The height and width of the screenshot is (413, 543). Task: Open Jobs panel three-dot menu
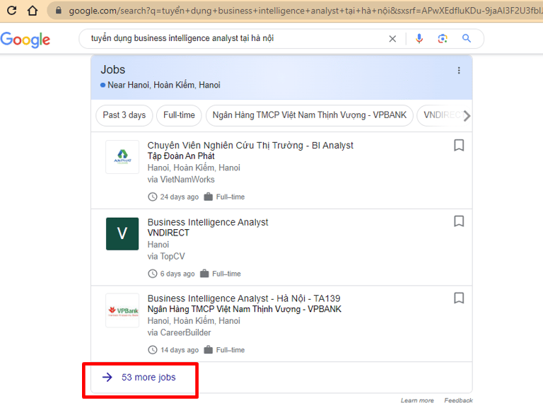(459, 70)
